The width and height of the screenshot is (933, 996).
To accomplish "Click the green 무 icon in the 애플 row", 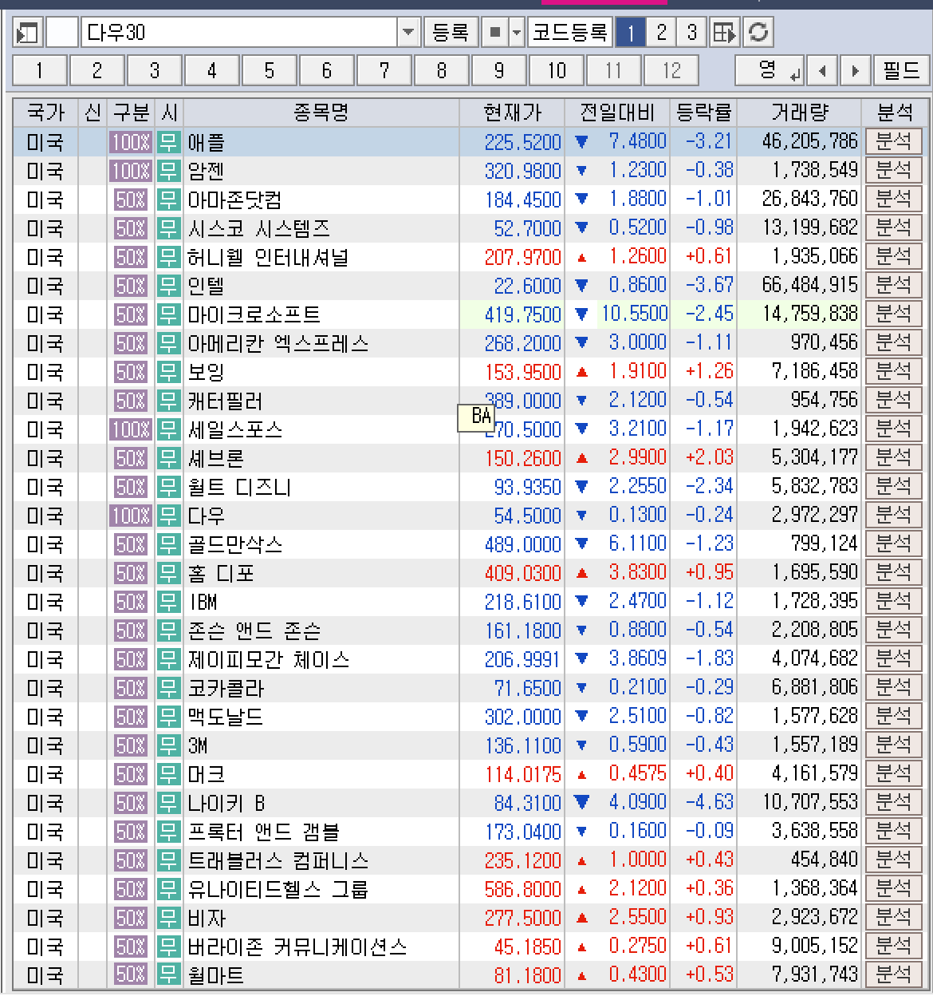I will [168, 142].
